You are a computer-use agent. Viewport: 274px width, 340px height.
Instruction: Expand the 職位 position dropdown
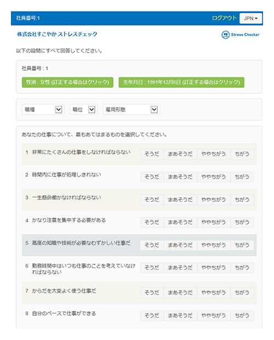(83, 110)
